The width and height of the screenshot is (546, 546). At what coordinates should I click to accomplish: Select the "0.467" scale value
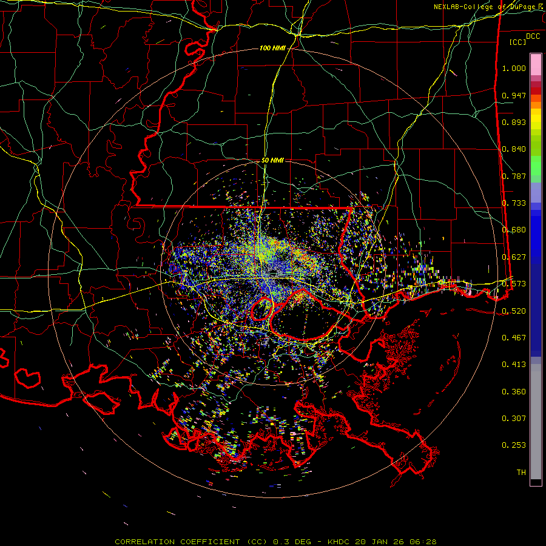click(x=514, y=338)
